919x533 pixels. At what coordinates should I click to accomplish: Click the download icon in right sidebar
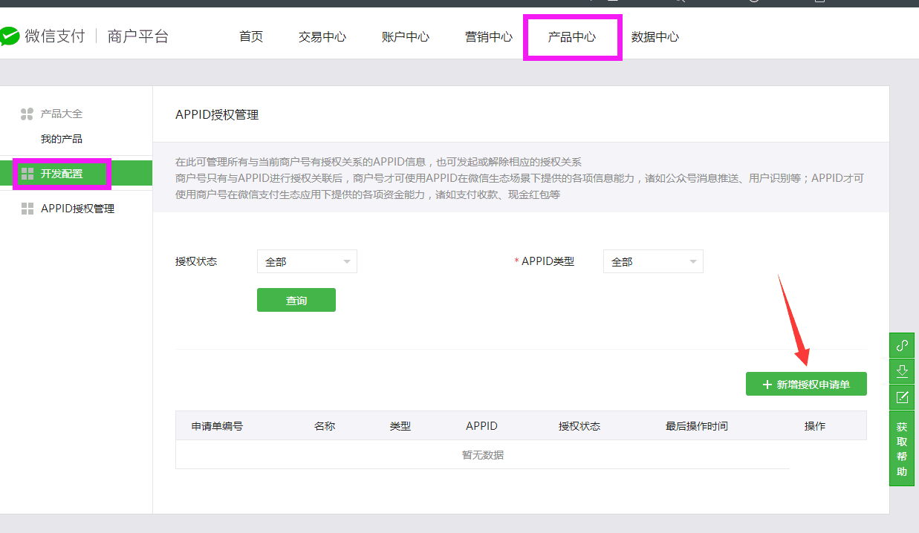coord(902,371)
